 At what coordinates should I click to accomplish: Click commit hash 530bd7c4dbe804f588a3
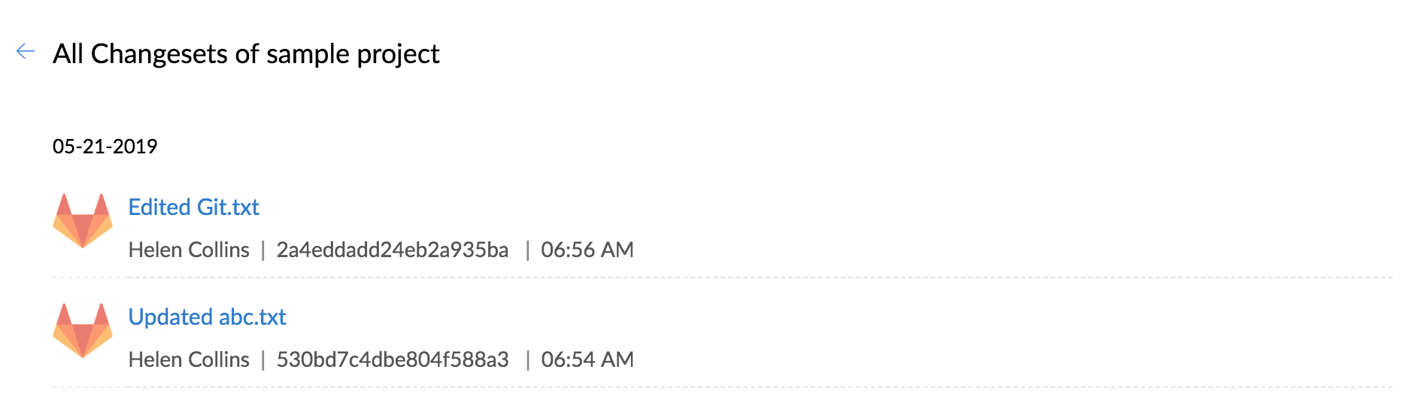click(x=393, y=359)
